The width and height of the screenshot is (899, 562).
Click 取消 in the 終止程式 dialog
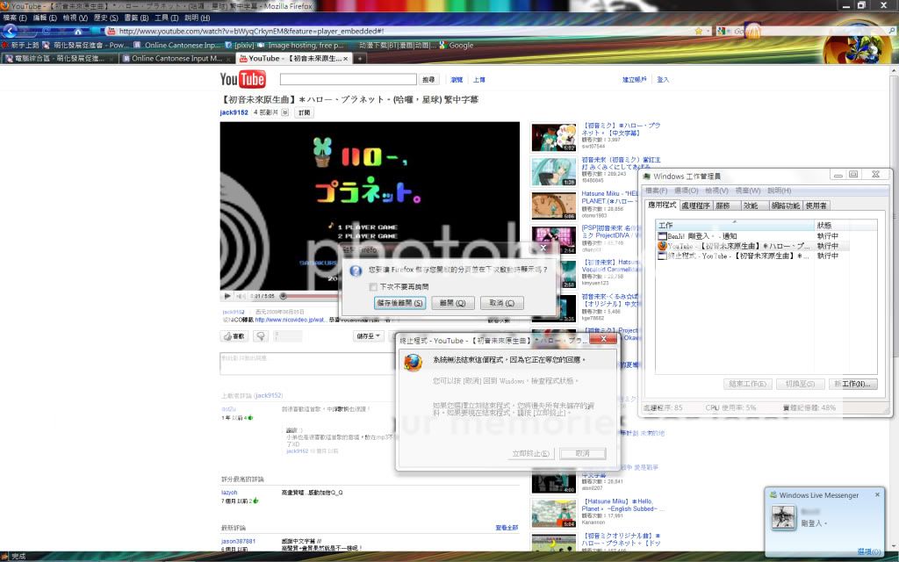coord(583,454)
